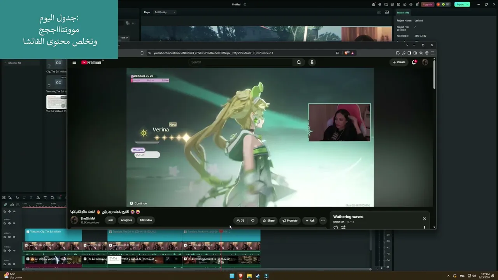Expand the Export button dropdown arrow

coord(468,4)
